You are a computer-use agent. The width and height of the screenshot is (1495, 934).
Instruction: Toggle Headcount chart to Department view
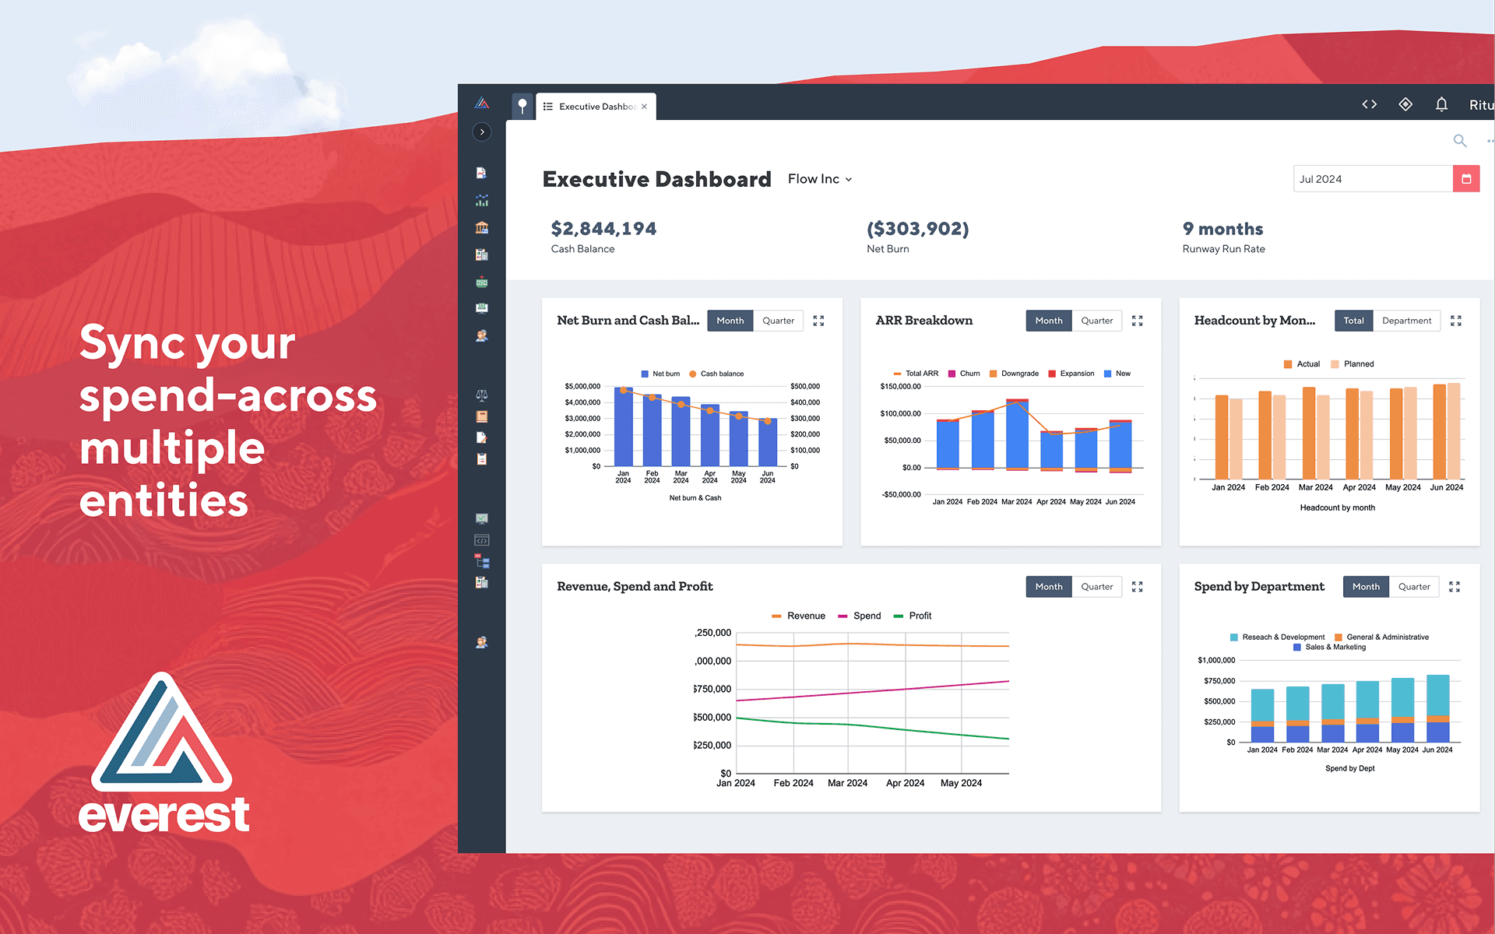pos(1406,321)
